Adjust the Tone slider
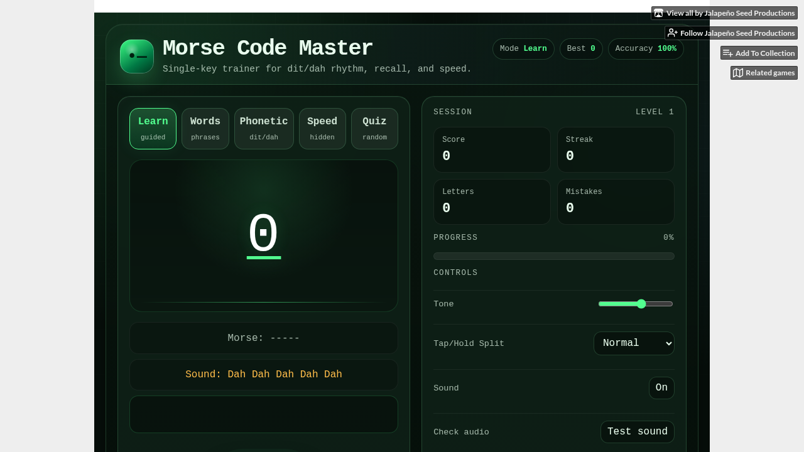Viewport: 804px width, 452px height. (x=636, y=304)
